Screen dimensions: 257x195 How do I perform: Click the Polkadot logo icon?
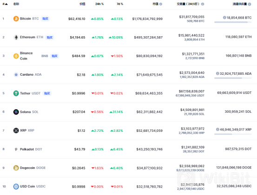click(16, 149)
